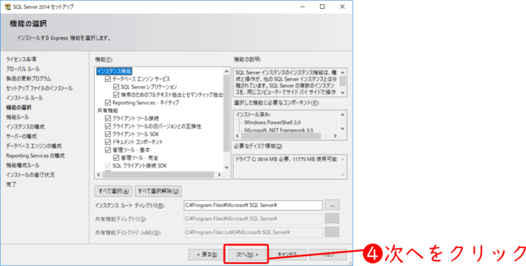Click キャンセル button

pos(288,254)
